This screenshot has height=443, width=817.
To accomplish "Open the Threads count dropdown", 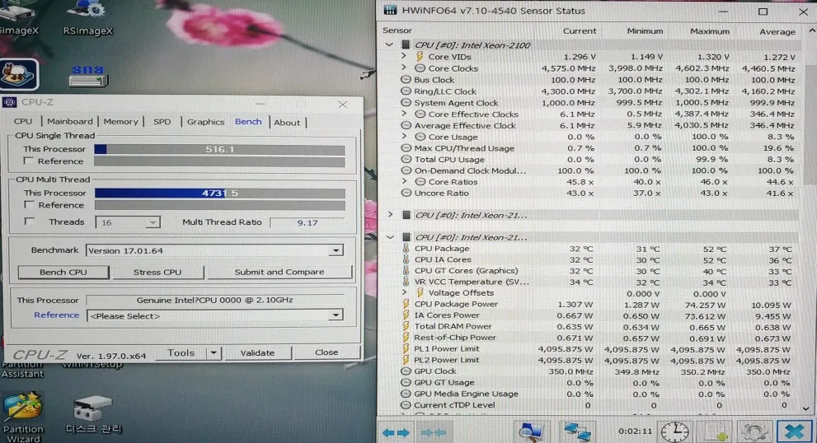I will [153, 222].
